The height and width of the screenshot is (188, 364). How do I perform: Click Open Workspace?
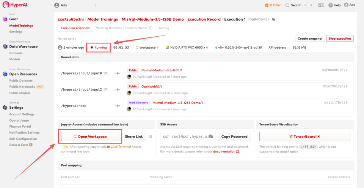(90, 136)
